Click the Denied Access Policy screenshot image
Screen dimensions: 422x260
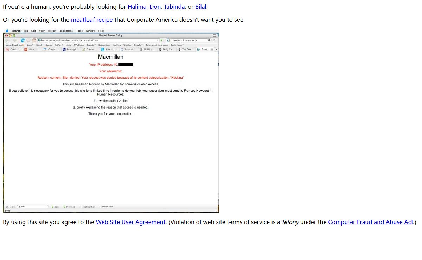pos(111,121)
